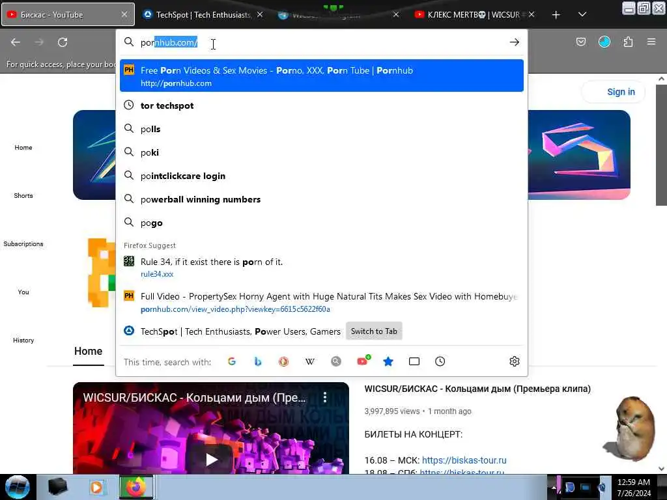Open the video three-dot menu on thumbnail
The height and width of the screenshot is (500, 667).
325,397
